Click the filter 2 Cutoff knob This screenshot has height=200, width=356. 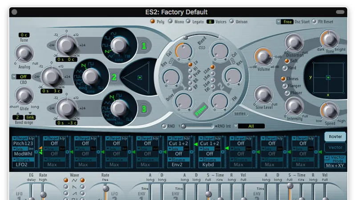[x=220, y=51]
